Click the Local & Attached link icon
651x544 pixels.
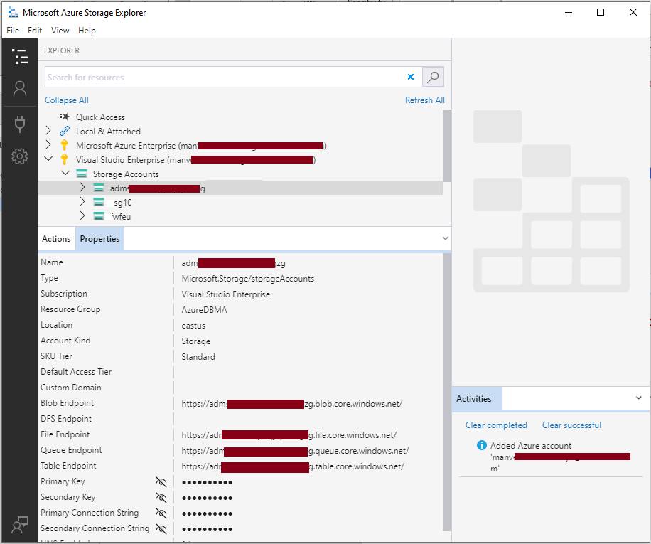click(65, 132)
